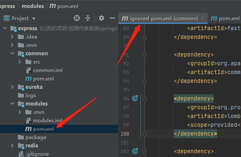This screenshot has width=241, height=157.
Task: Switch to the second pom.xml editor tab
Action: 225,18
